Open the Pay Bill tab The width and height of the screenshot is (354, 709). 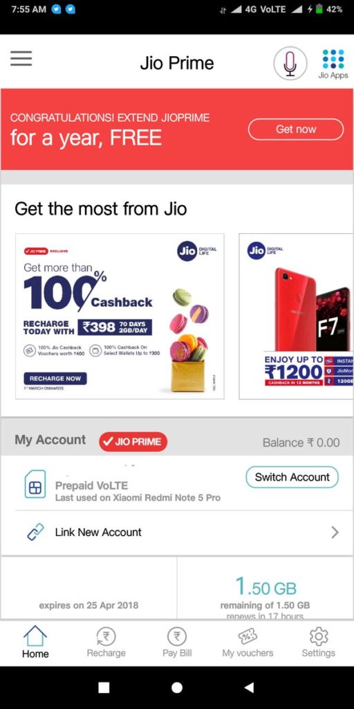click(177, 642)
